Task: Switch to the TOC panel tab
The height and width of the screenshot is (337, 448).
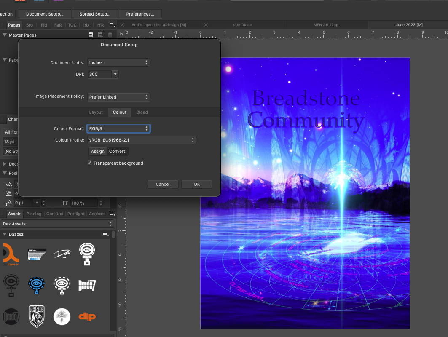Action: (x=72, y=25)
